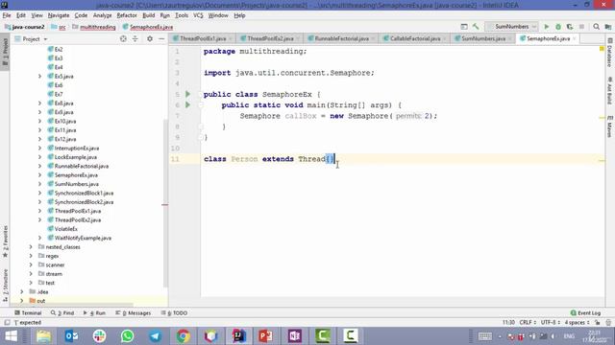This screenshot has height=345, width=615.
Task: Open PowerPoint from the taskbar
Action: click(x=266, y=336)
